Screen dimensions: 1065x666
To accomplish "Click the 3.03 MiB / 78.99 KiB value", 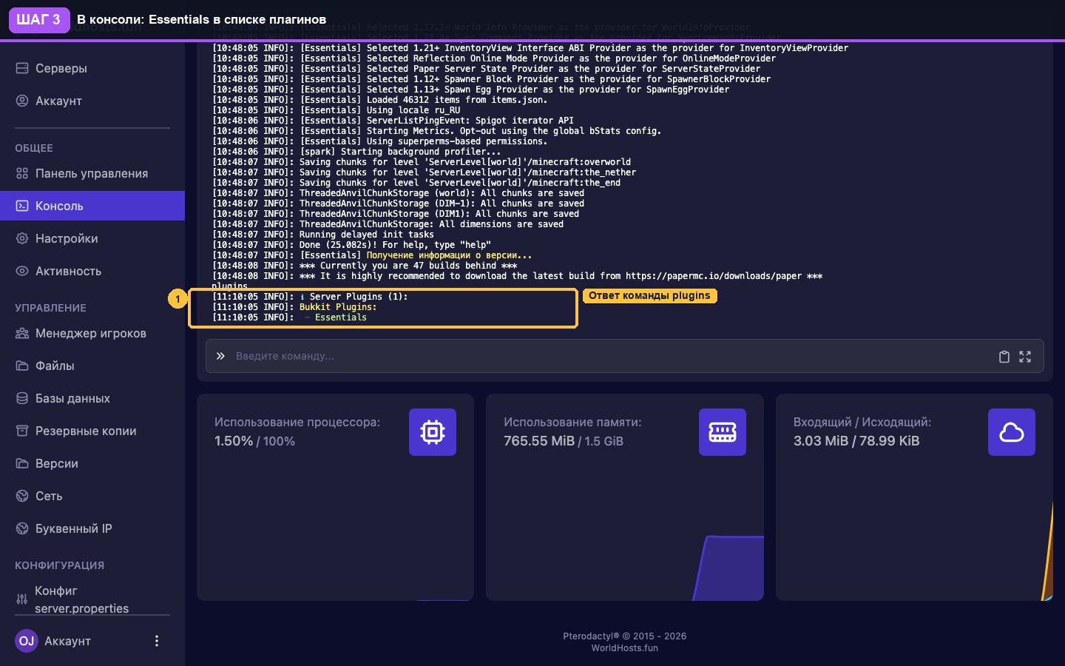I will click(856, 441).
